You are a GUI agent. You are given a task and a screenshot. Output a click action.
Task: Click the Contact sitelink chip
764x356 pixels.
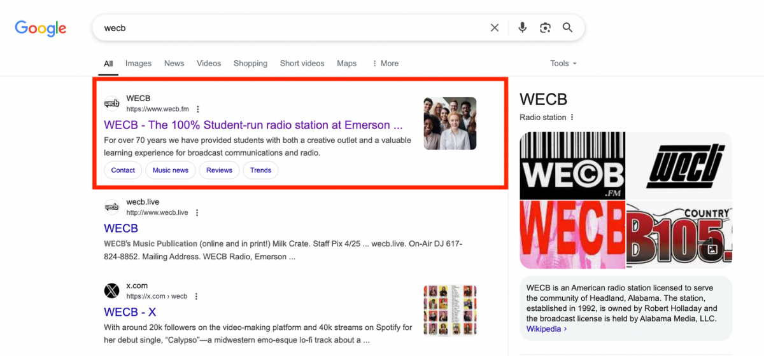coord(123,170)
